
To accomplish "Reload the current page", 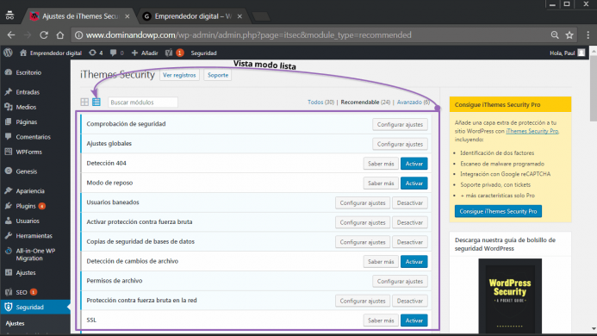I will 44,35.
